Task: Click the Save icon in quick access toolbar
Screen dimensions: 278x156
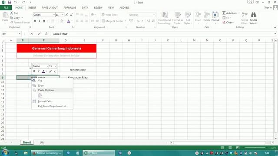Action: tap(10, 2)
